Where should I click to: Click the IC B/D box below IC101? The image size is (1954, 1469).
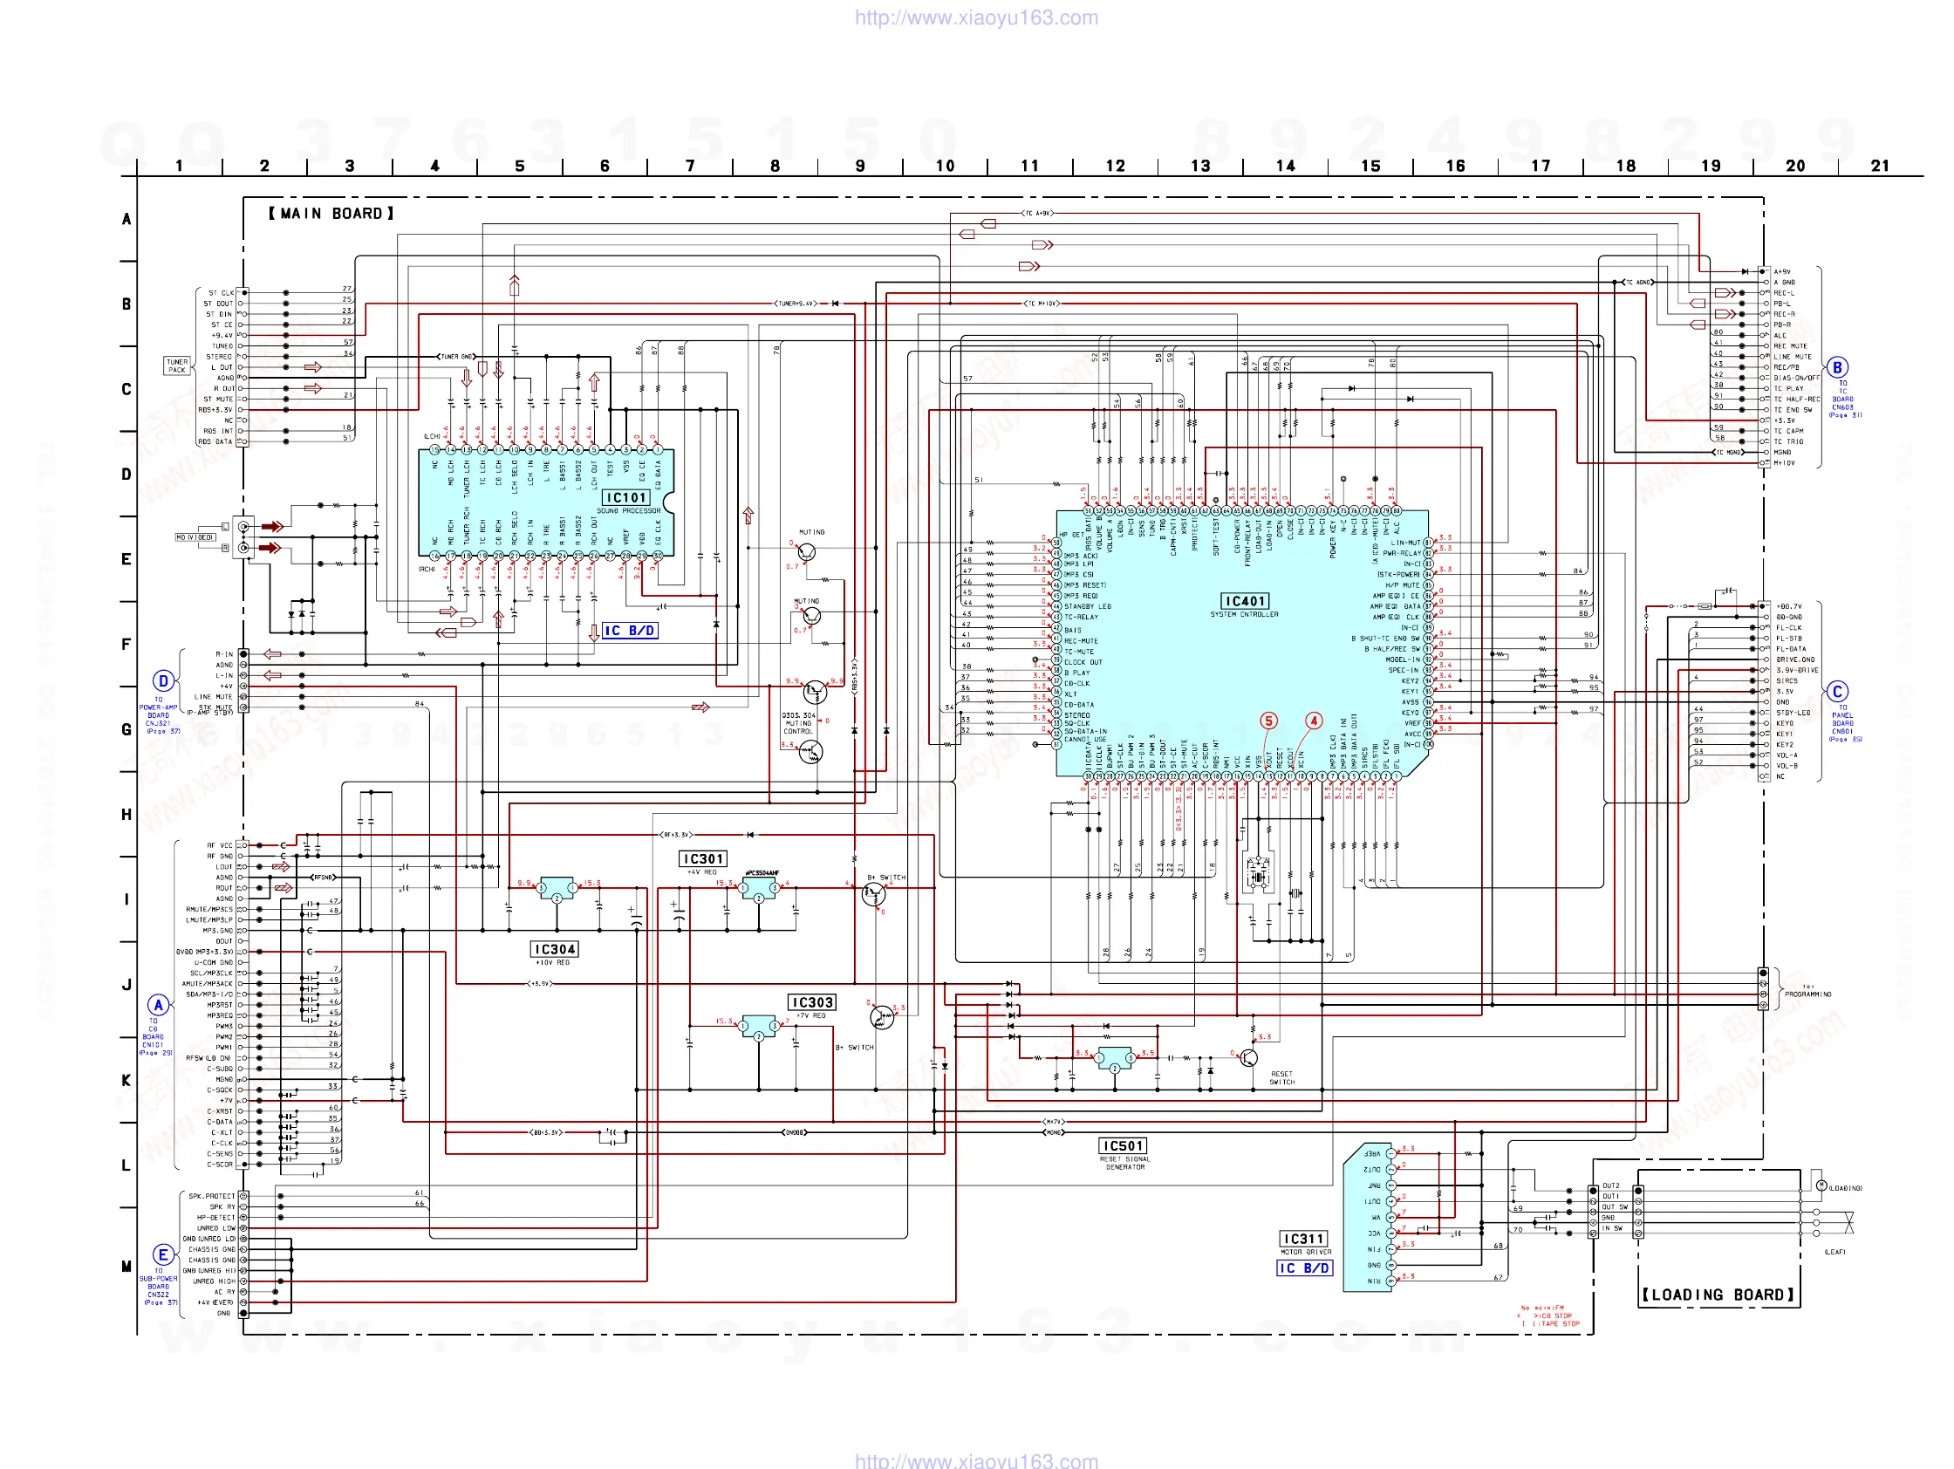[x=629, y=631]
